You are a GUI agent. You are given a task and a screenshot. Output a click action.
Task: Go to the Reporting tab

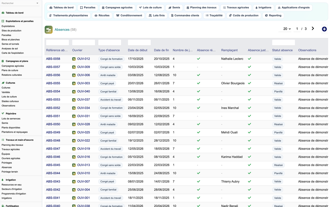point(273,16)
